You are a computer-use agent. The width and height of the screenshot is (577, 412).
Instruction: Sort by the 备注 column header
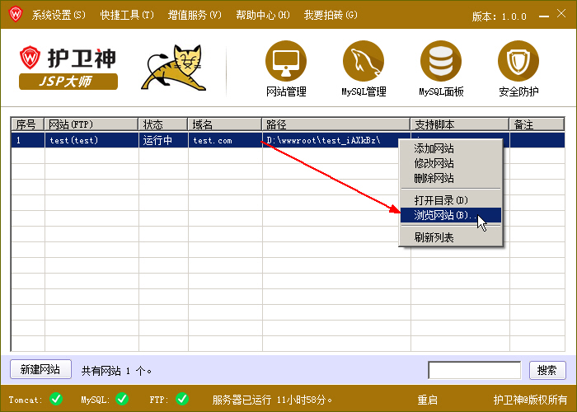537,124
